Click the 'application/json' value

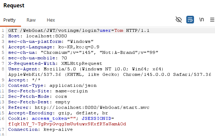tap(73, 85)
